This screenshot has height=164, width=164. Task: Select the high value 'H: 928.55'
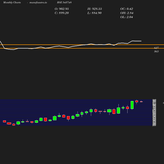(x=94, y=9)
